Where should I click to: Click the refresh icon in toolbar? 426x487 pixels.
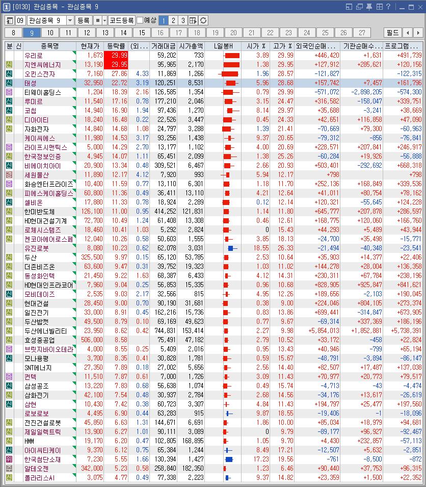point(203,20)
